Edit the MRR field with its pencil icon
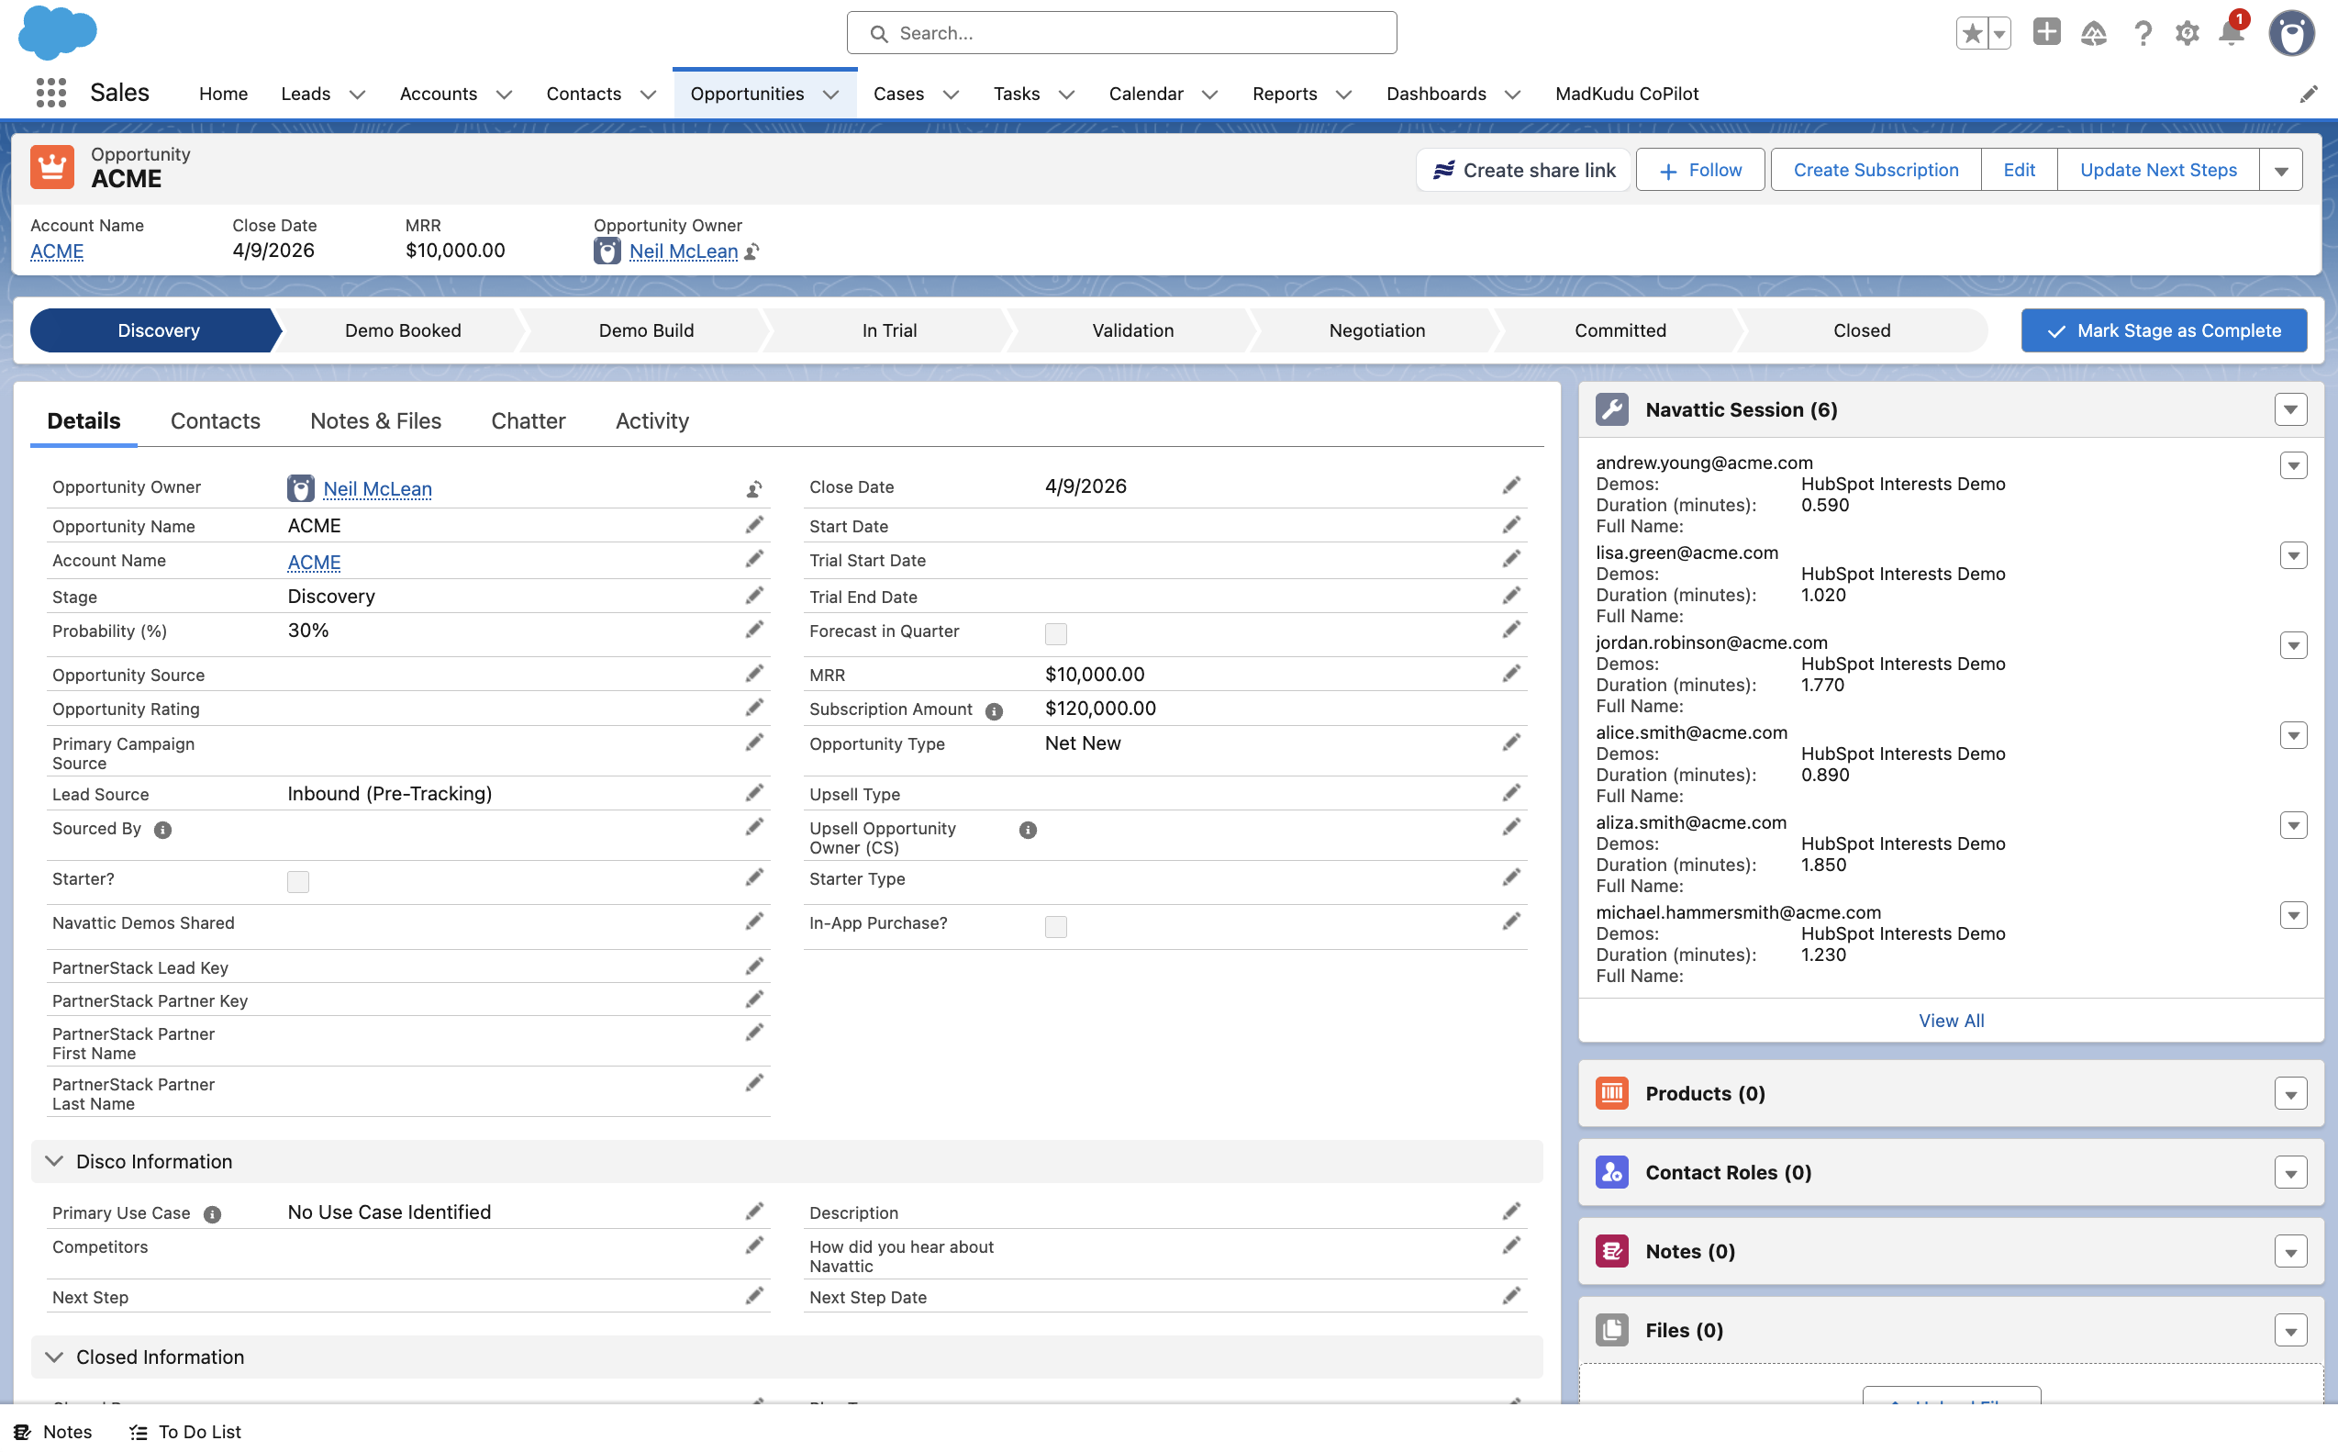 pos(1511,672)
